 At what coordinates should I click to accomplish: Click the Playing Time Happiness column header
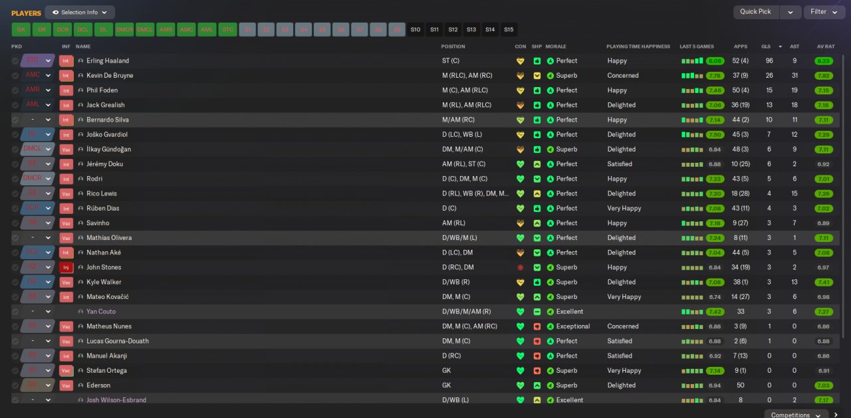click(640, 47)
